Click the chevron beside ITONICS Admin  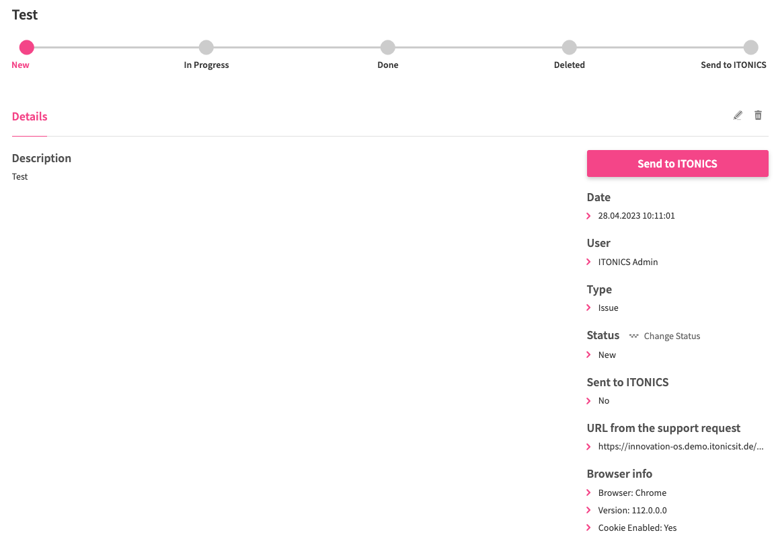[x=589, y=262]
